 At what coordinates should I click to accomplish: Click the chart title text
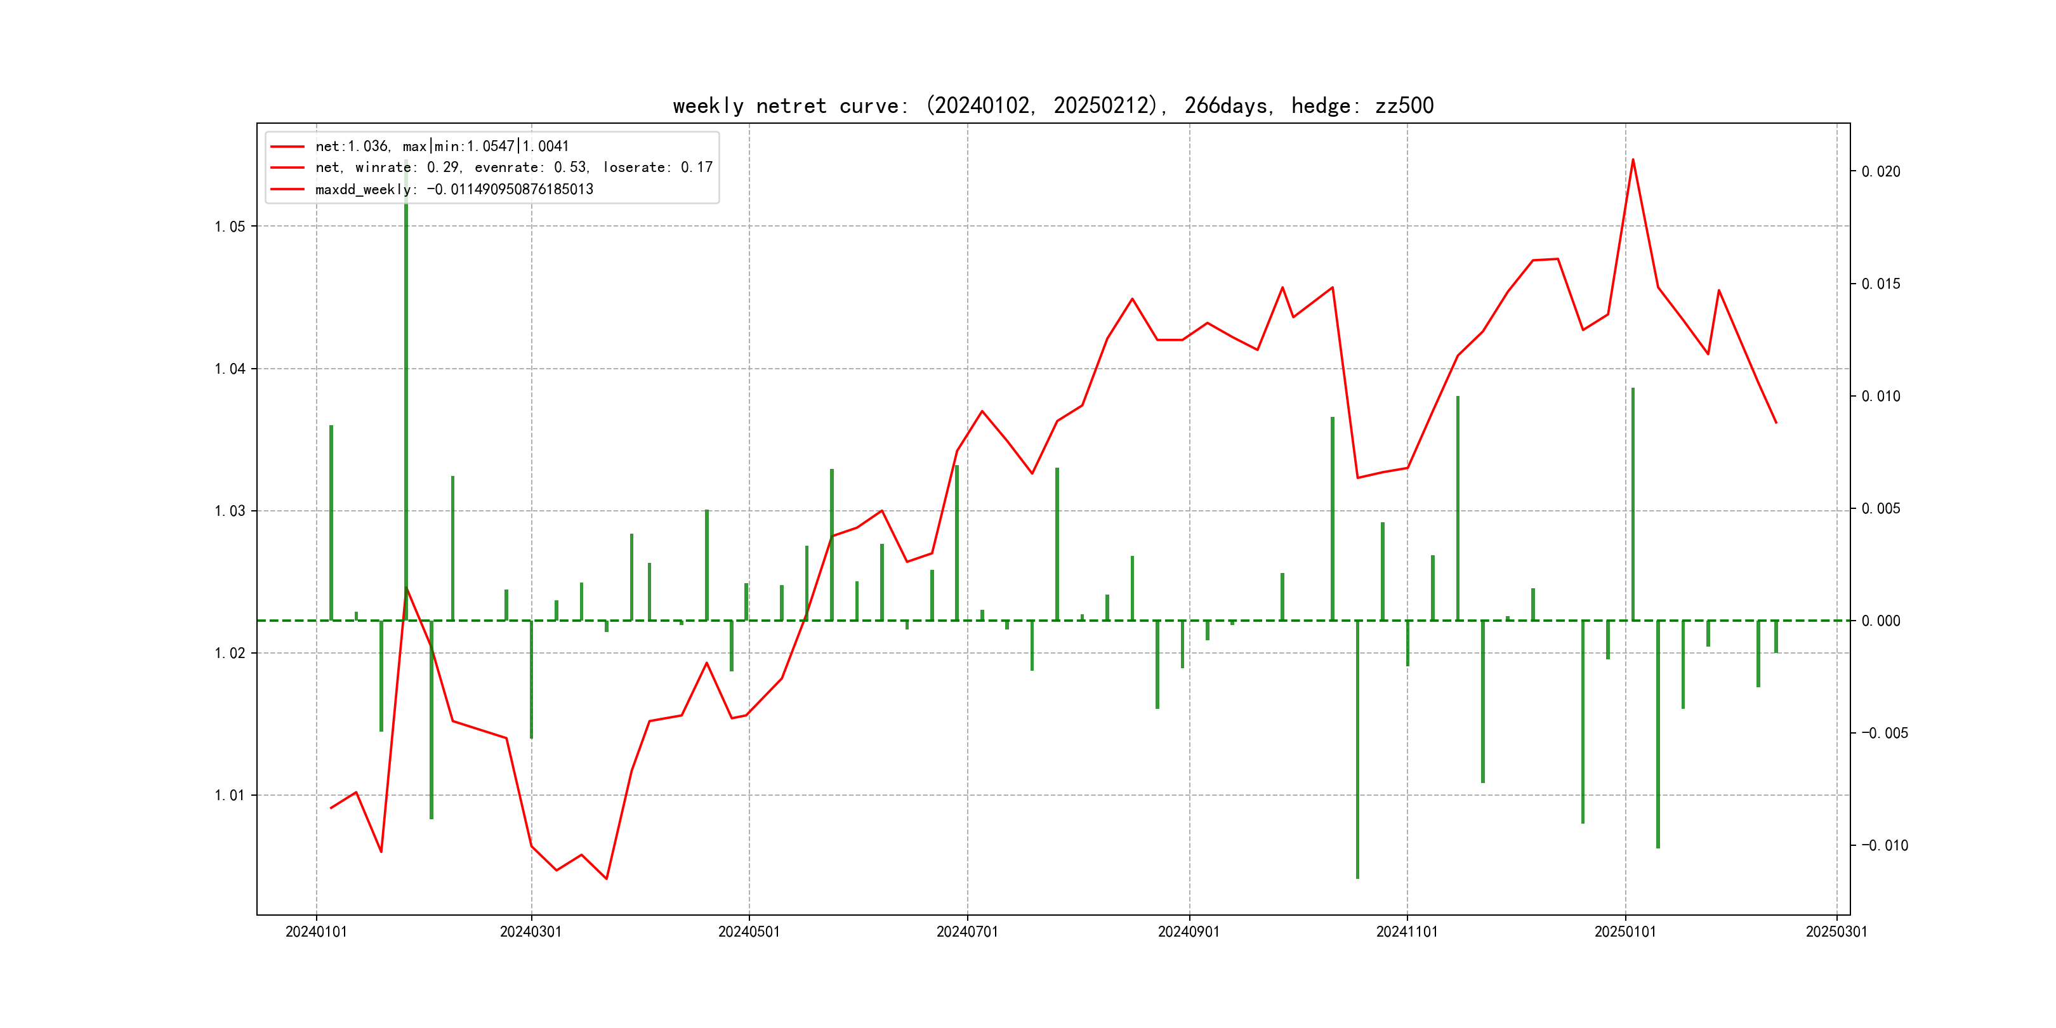click(x=1053, y=105)
